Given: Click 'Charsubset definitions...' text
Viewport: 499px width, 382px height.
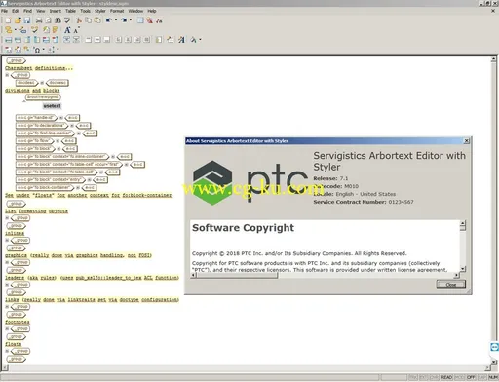Looking at the screenshot, I should 39,68.
